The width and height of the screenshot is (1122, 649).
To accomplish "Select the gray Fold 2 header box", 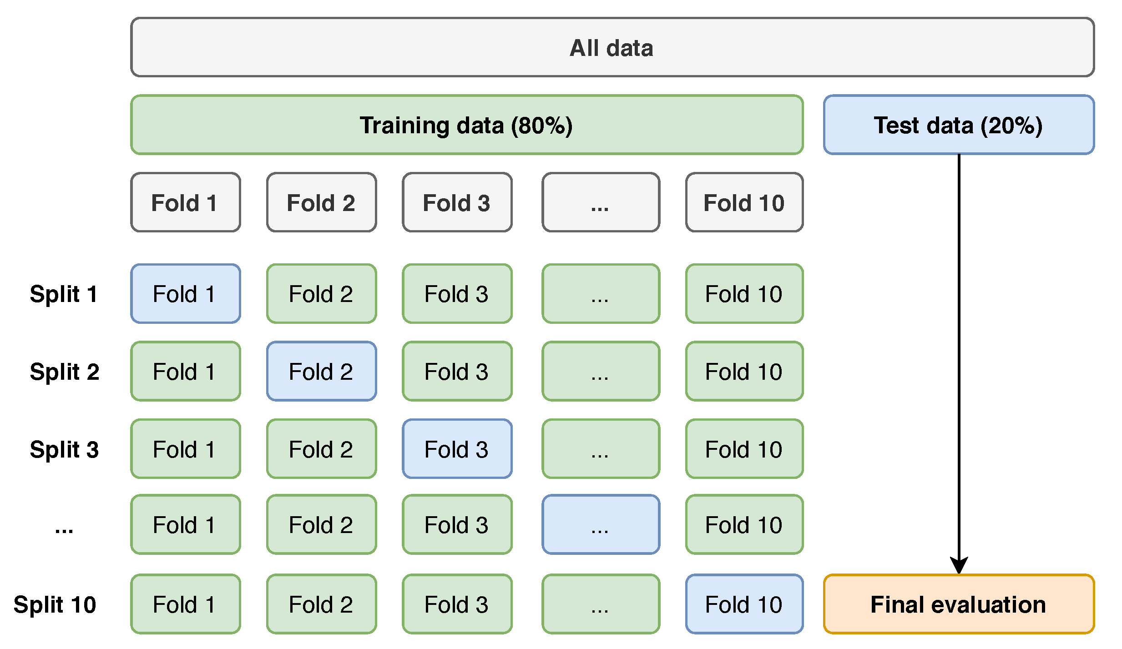I will [x=321, y=202].
